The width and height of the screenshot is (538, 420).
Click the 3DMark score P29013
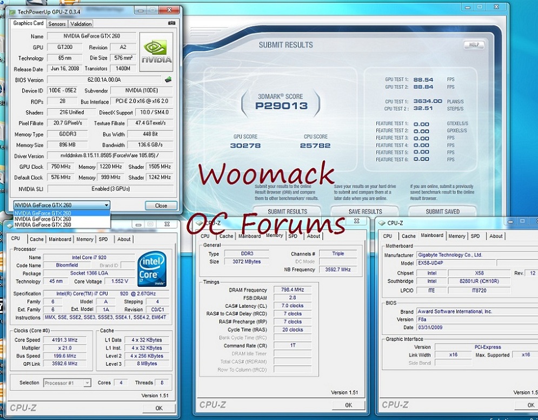[281, 106]
